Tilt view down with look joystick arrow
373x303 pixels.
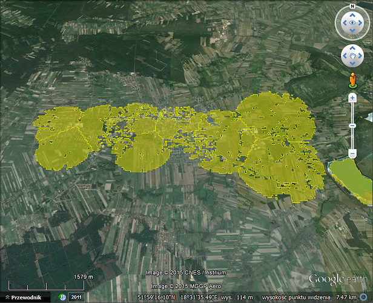(352, 30)
